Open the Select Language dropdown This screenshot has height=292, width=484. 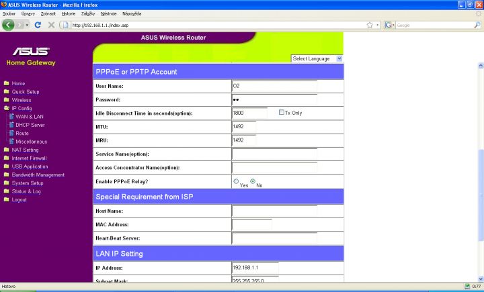(x=317, y=58)
